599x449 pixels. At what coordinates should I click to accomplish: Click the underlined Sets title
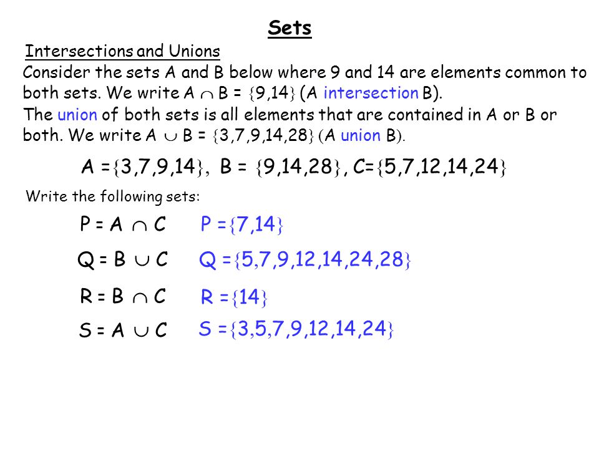290,28
